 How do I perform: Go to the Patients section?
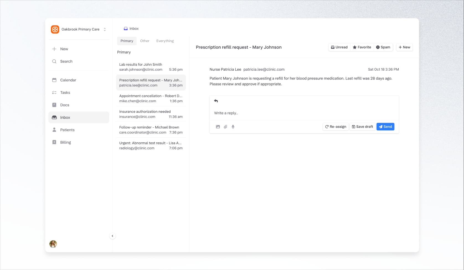[67, 130]
